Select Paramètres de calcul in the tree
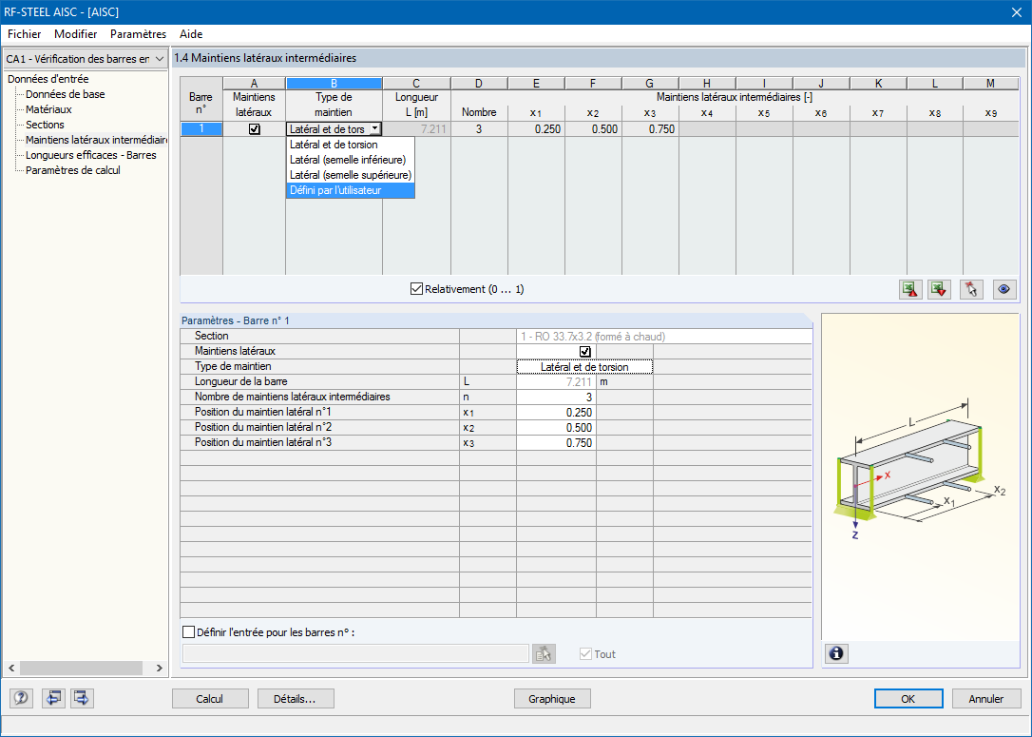This screenshot has width=1032, height=737. (x=73, y=170)
